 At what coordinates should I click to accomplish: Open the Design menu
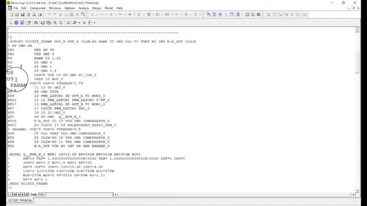point(97,8)
